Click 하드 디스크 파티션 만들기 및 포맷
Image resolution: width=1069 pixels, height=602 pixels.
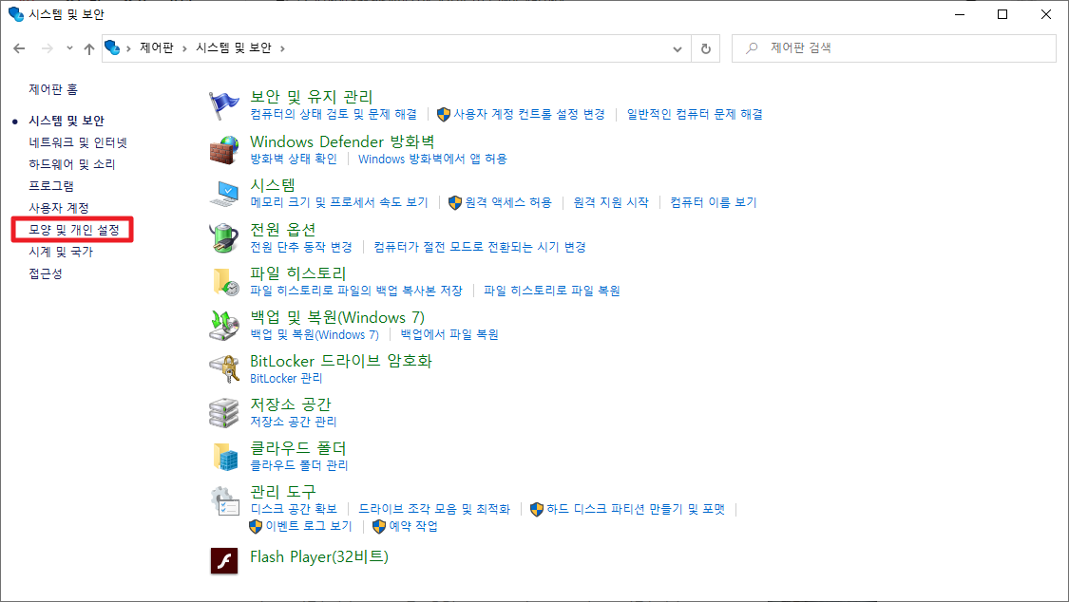coord(636,509)
